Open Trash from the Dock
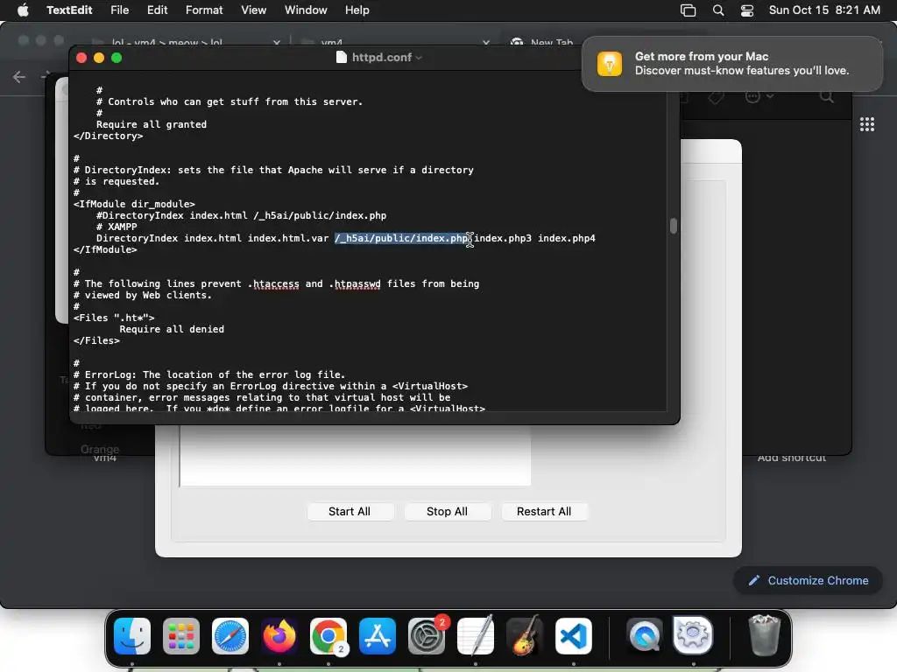Screen dimensions: 897x672 tap(764, 635)
